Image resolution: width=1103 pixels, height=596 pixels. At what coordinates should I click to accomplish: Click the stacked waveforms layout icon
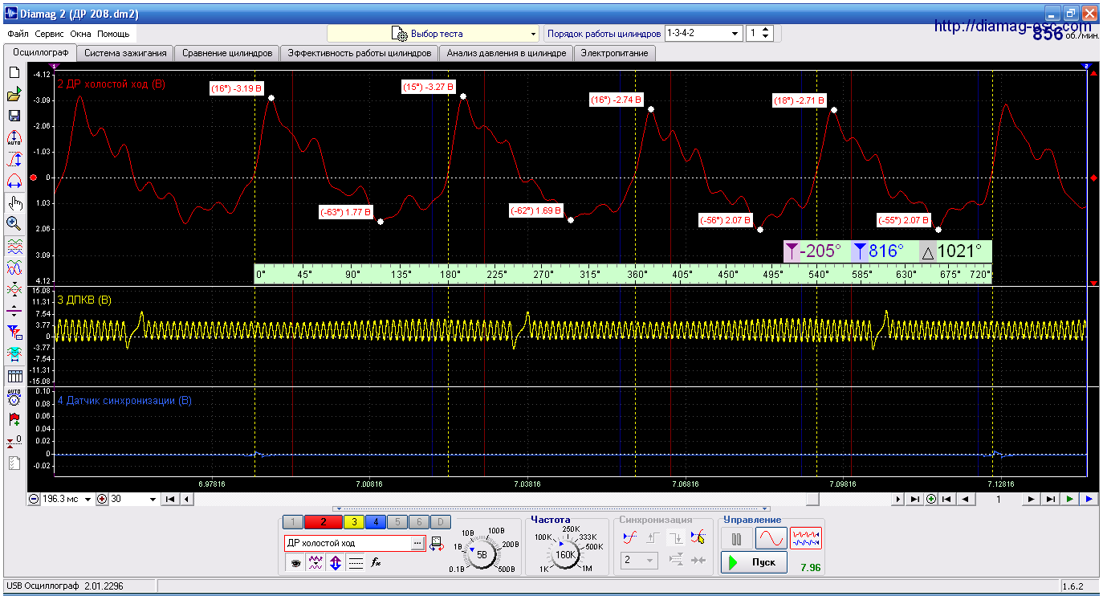14,245
